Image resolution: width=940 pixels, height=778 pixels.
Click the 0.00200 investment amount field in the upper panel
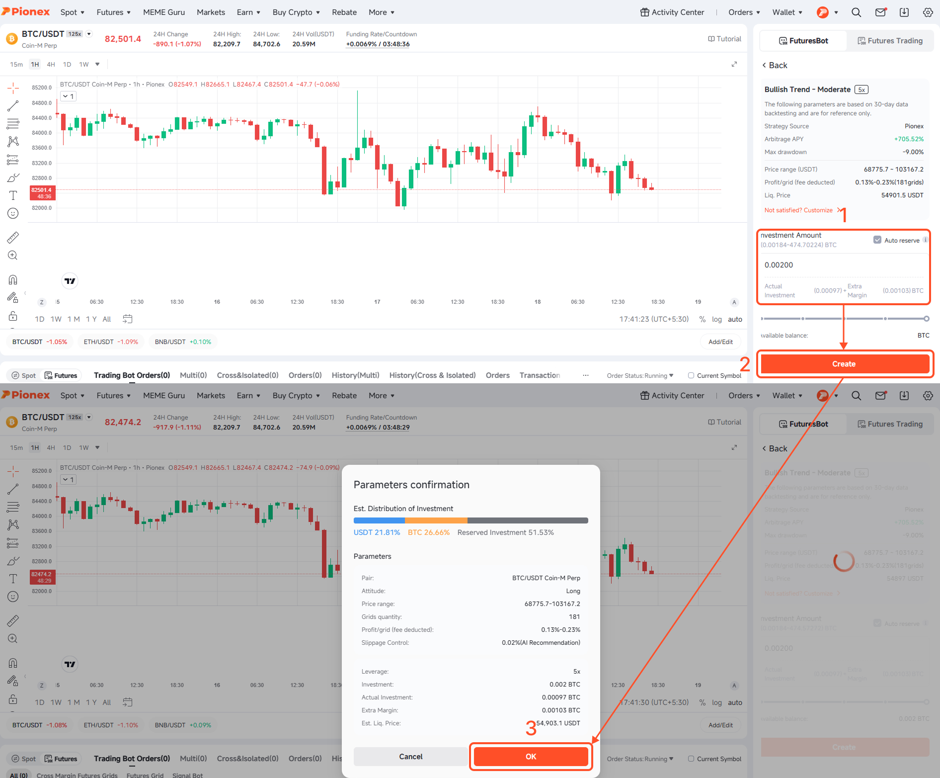pos(844,265)
